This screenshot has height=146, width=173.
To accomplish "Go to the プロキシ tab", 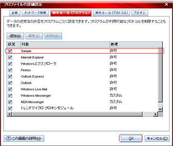I will point(139,13).
